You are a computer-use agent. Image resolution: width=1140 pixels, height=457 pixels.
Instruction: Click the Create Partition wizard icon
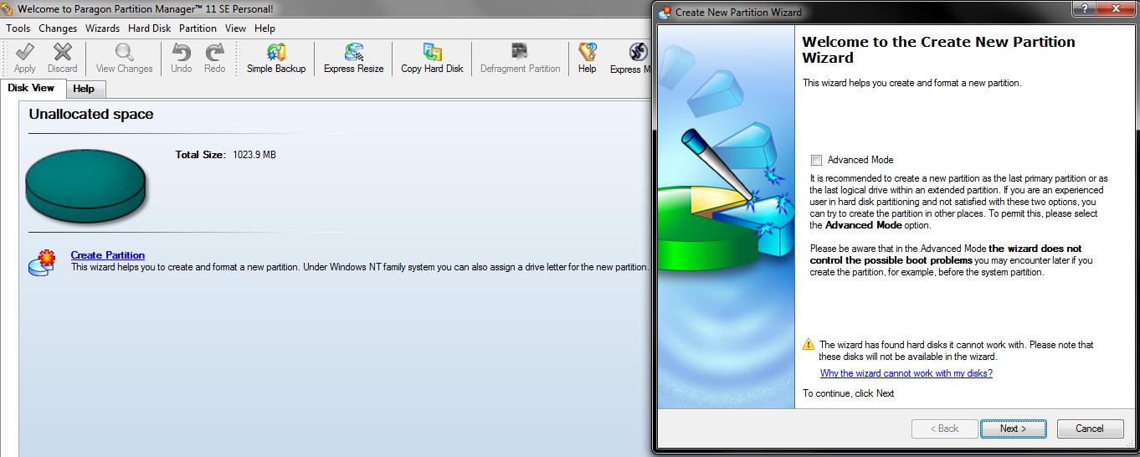coord(41,263)
